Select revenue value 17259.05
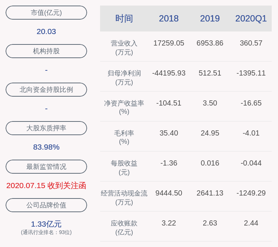278x247 pixels. [169, 43]
